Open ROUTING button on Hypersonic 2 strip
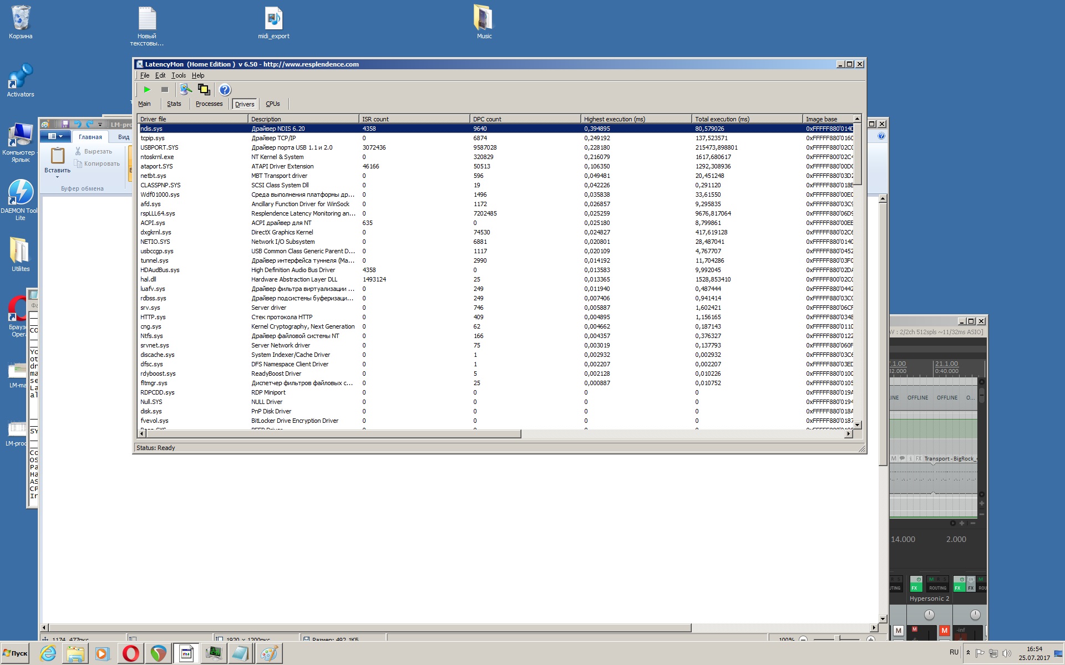1065x665 pixels. 937,588
